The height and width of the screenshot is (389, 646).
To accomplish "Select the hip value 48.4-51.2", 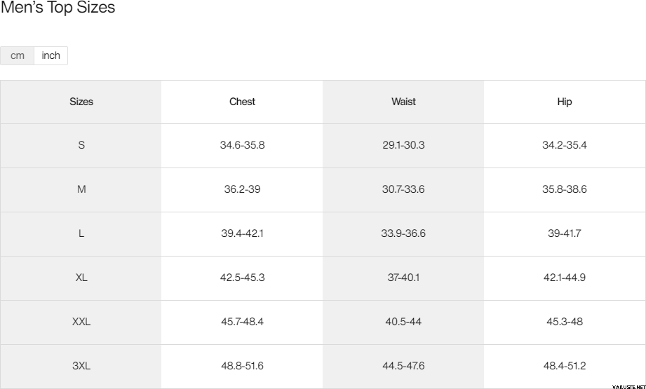I will point(565,366).
